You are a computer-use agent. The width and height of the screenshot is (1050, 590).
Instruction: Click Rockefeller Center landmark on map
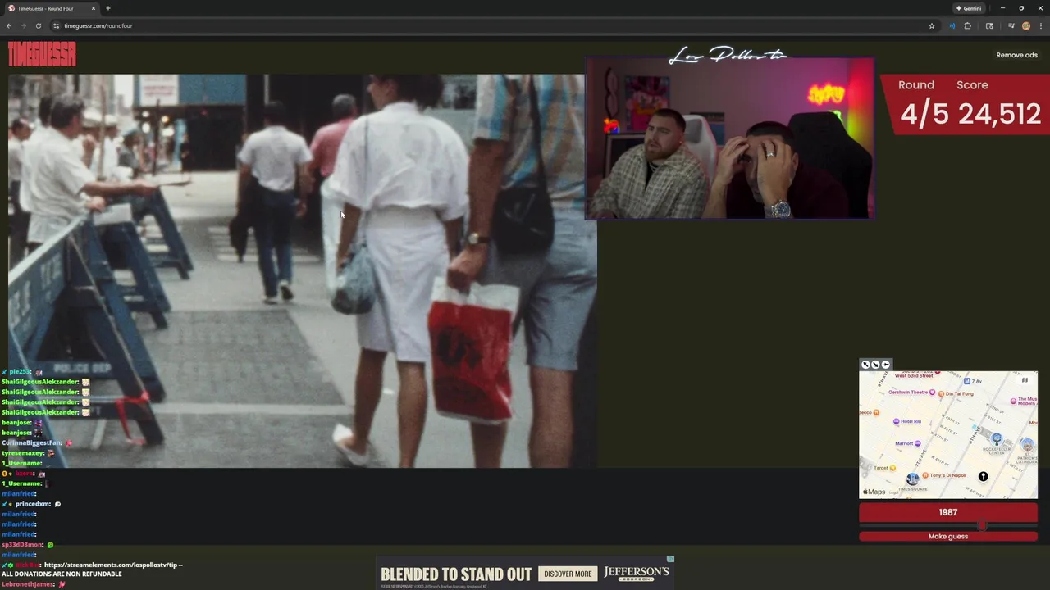tap(997, 439)
